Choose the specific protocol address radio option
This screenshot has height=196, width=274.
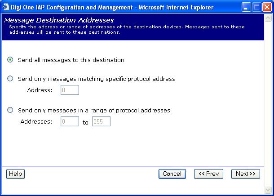[10, 79]
